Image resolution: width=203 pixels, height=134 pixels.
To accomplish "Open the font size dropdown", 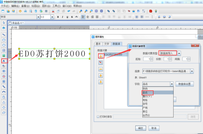I will pos(52,17).
